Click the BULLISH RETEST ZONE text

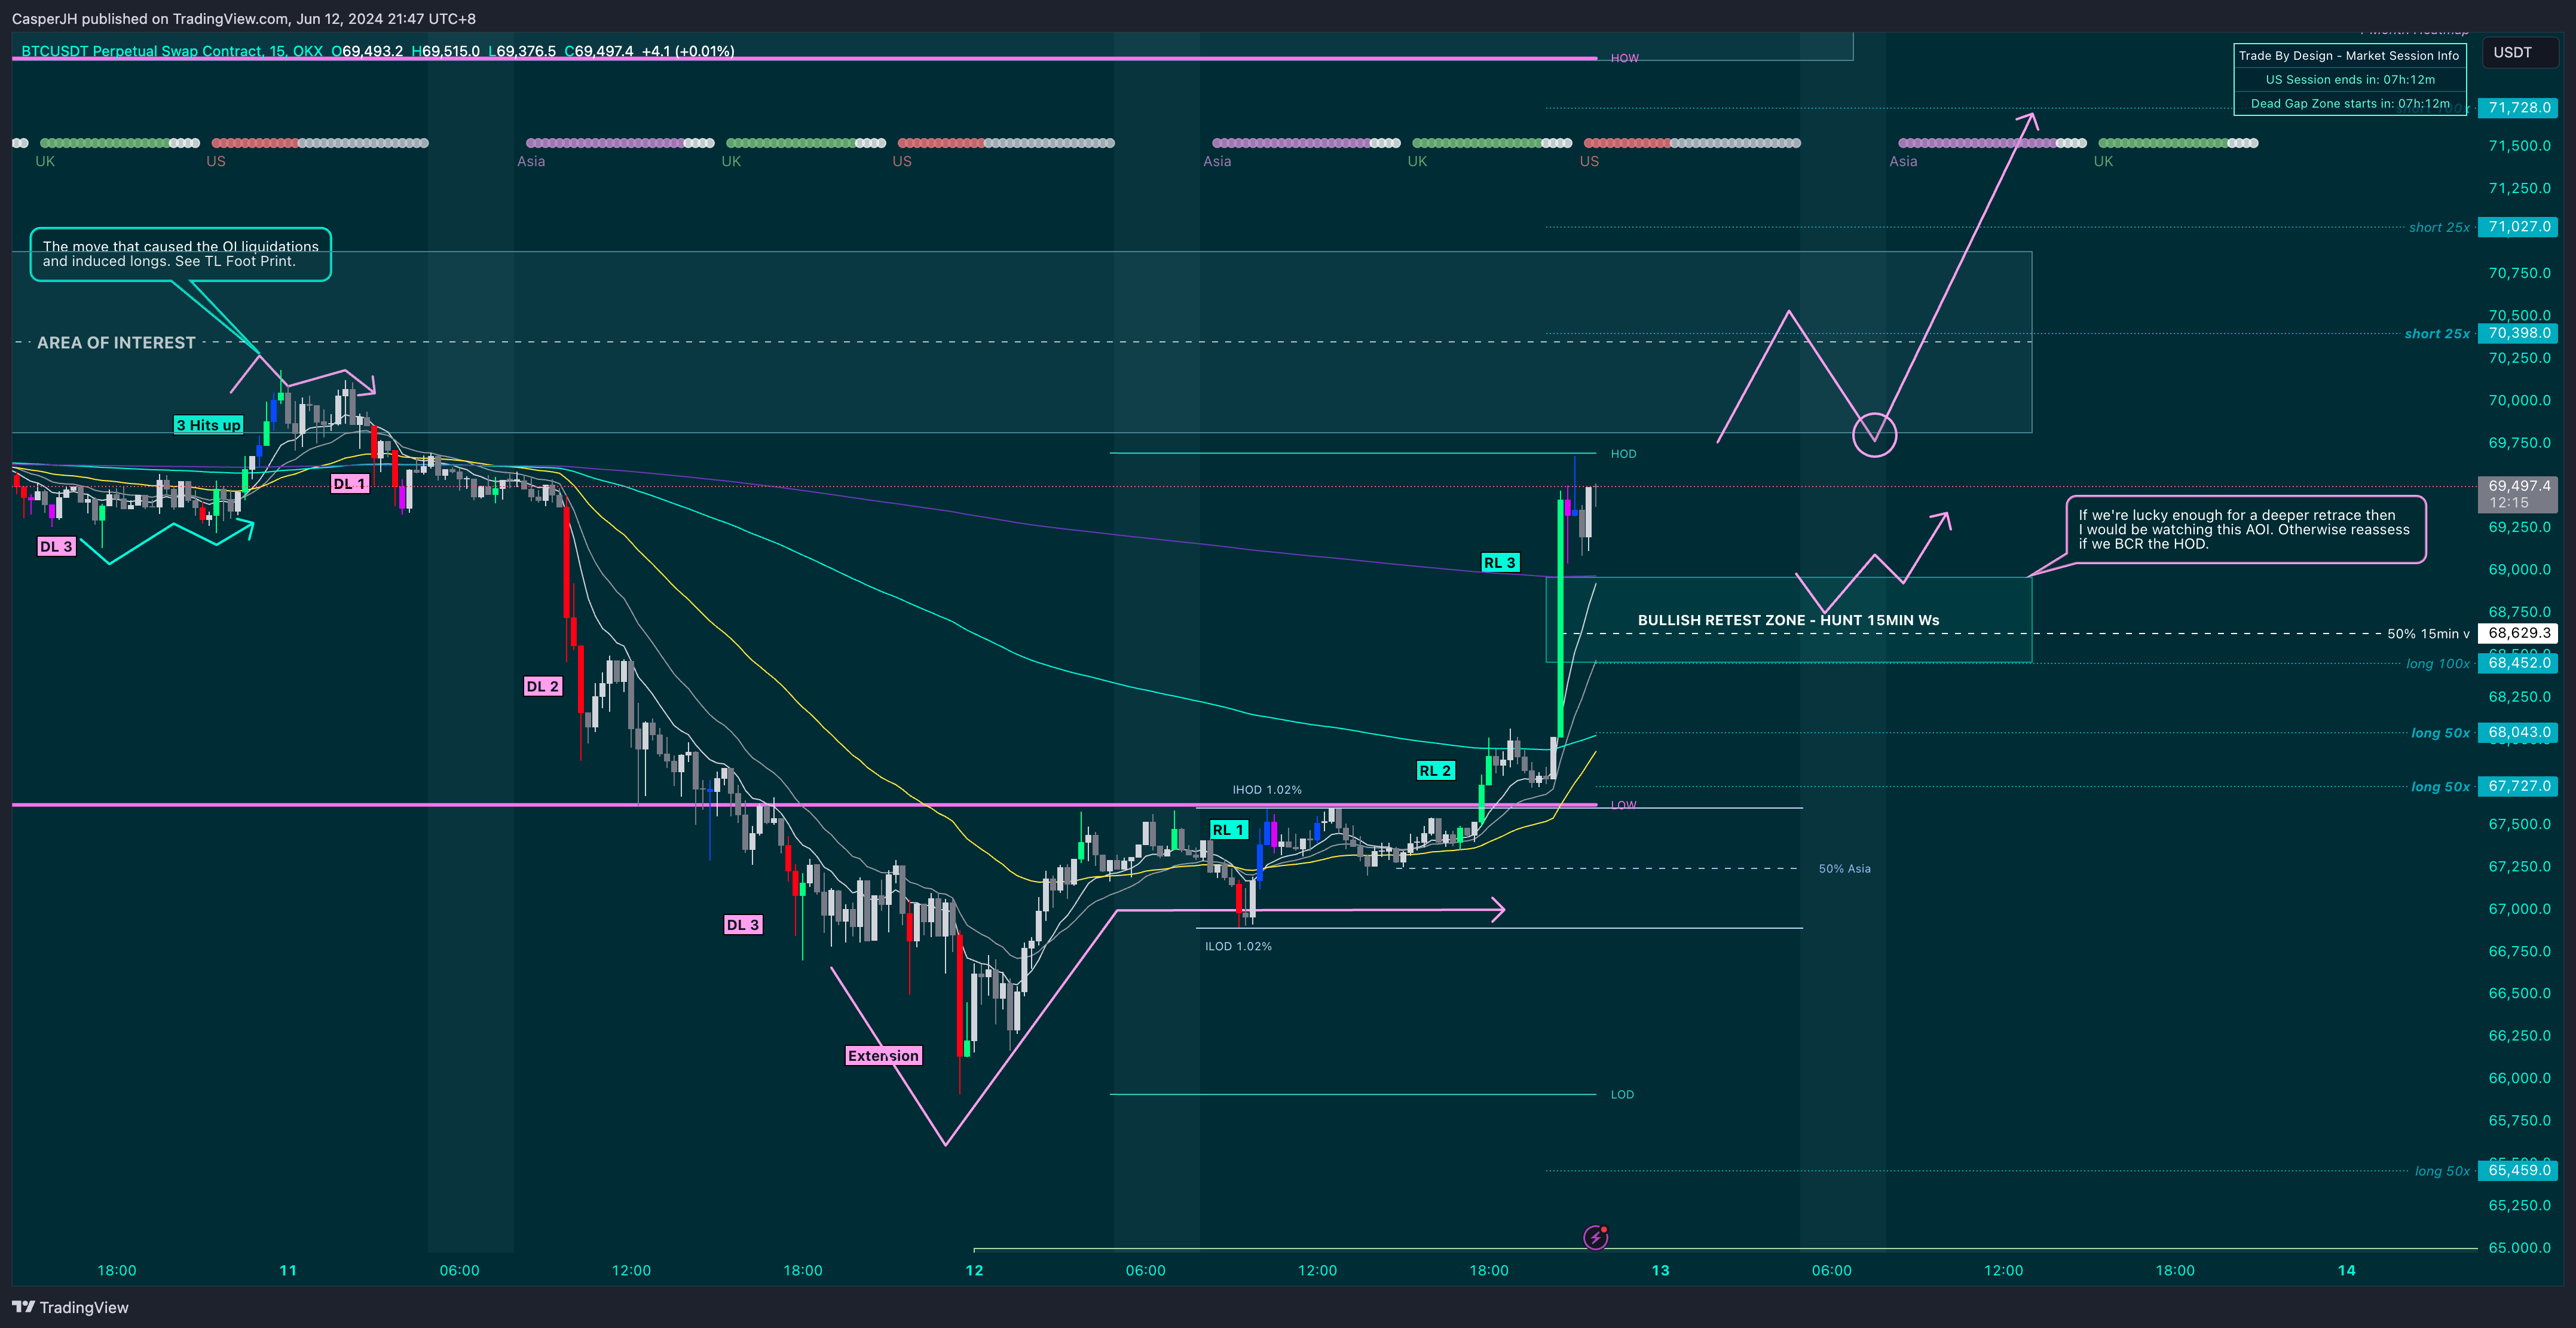(1788, 620)
